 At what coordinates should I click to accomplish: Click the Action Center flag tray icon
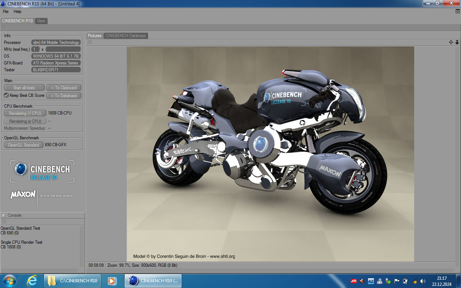pos(397,281)
